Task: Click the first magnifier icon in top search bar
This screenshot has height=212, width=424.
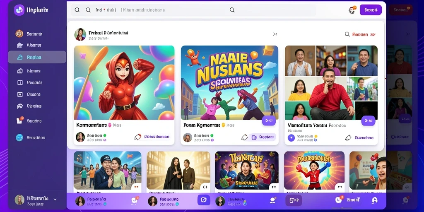Action: (x=77, y=10)
